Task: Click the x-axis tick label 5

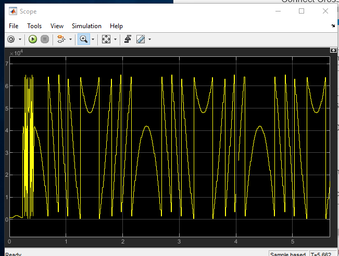Action: (293, 241)
